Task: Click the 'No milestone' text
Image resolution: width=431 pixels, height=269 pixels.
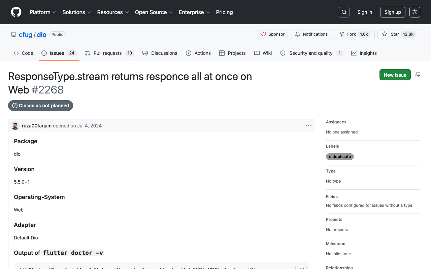Action: 338,254
